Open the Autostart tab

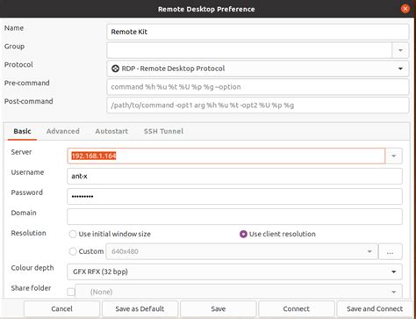(111, 131)
